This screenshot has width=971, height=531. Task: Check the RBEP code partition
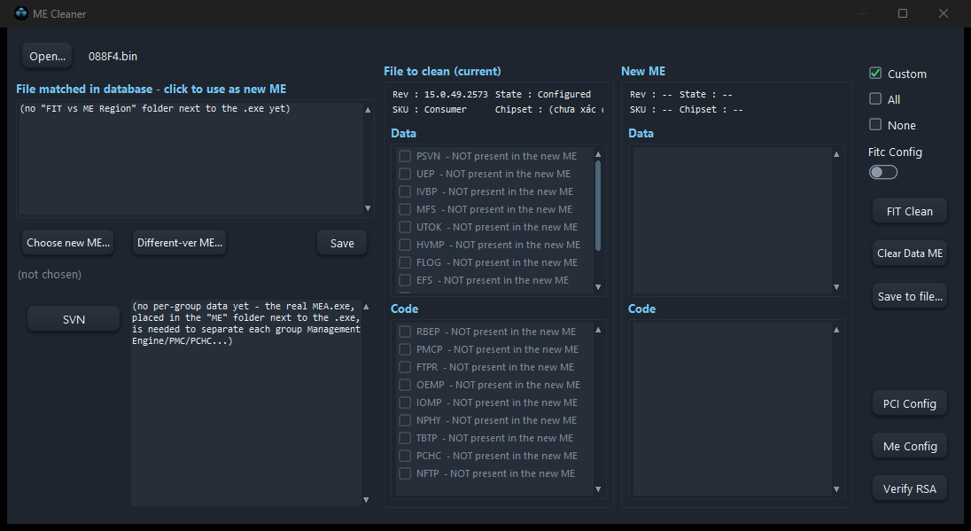(405, 332)
